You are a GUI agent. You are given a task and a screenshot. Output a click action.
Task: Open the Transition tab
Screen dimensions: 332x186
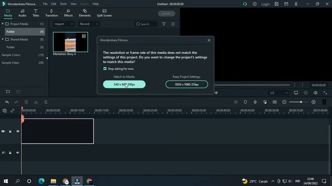click(51, 13)
